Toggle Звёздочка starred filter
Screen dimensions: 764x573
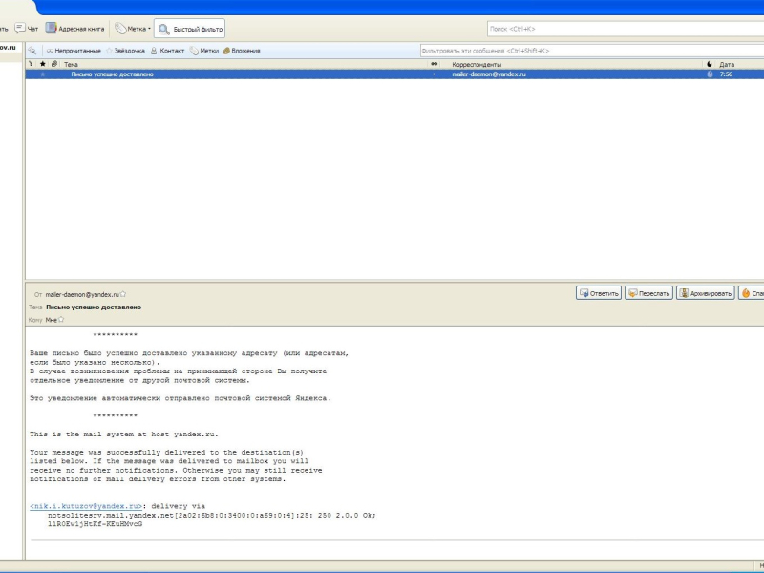pyautogui.click(x=126, y=51)
